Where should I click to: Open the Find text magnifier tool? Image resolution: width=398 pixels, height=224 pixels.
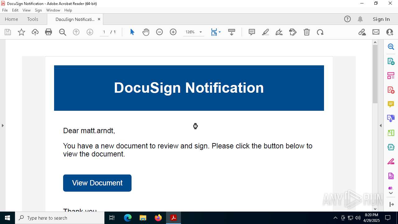[62, 32]
